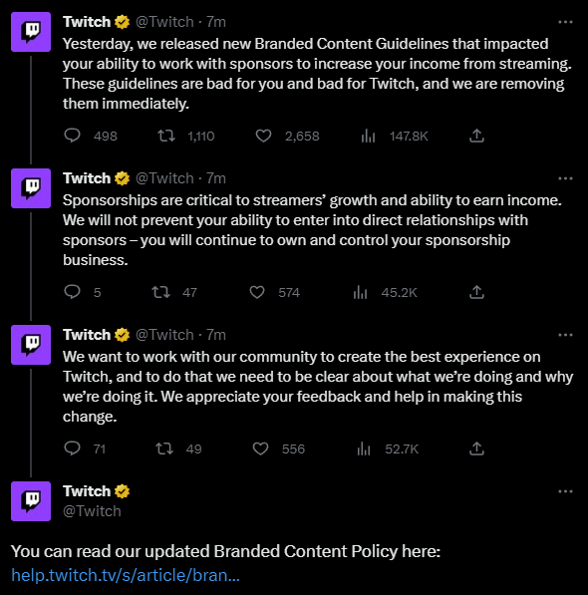Retweet the tweet with 47 retweets
This screenshot has height=595, width=588.
(x=160, y=292)
